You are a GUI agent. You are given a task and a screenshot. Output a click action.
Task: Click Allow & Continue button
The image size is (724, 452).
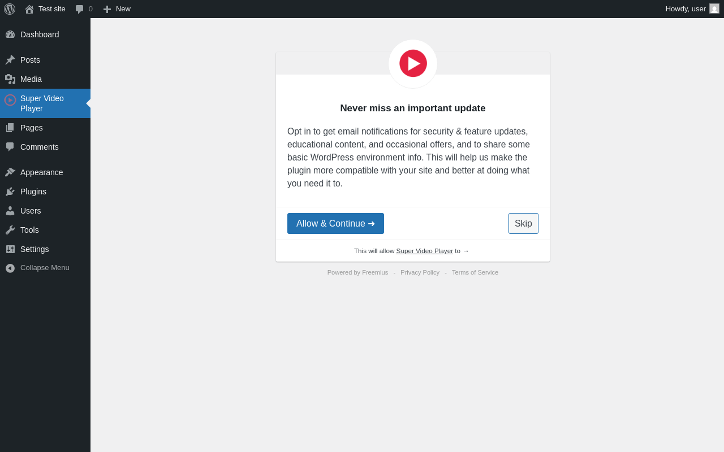click(x=335, y=224)
